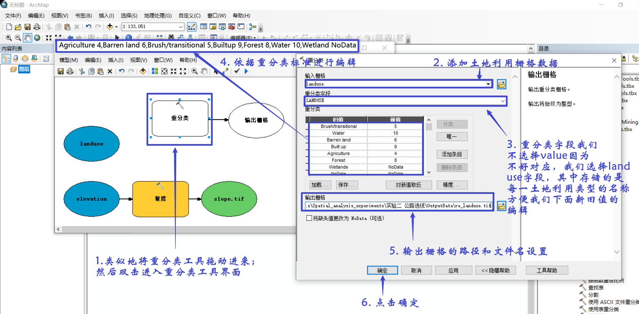Open the ArcToolbox window
The image size is (639, 314).
(231, 26)
